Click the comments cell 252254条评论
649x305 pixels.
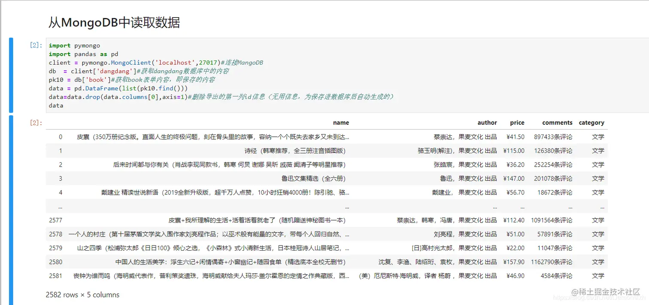coord(553,164)
